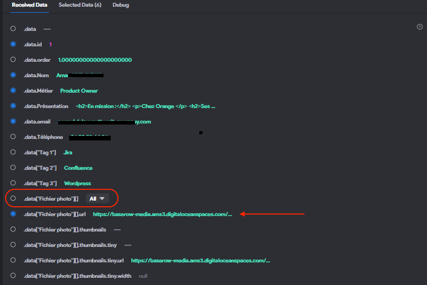427x285 pixels.
Task: Open the Selected Data (6) tab
Action: tap(80, 5)
